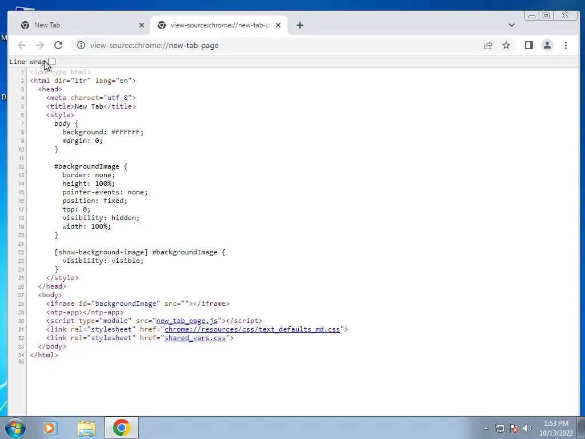Click the 'margin: 0;' line
Viewport: 585px width, 439px height.
pos(82,141)
